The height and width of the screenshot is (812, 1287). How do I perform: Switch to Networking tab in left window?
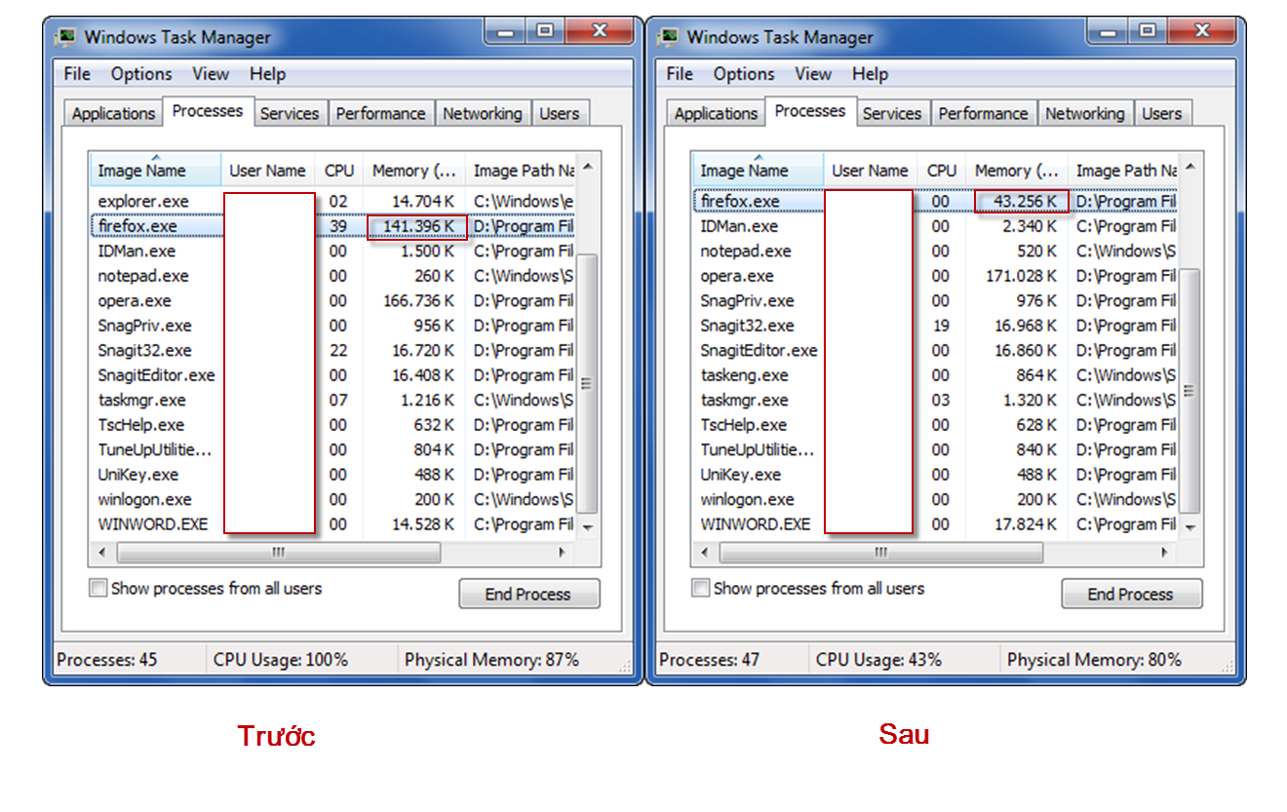click(x=483, y=114)
